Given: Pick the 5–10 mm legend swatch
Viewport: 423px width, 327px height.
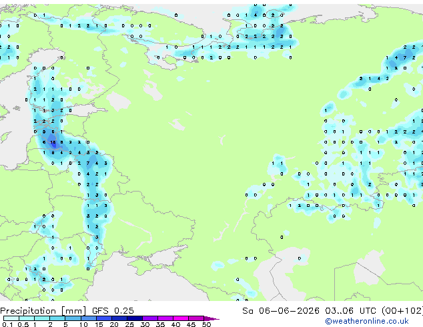Looking at the screenshot, I should [x=73, y=318].
